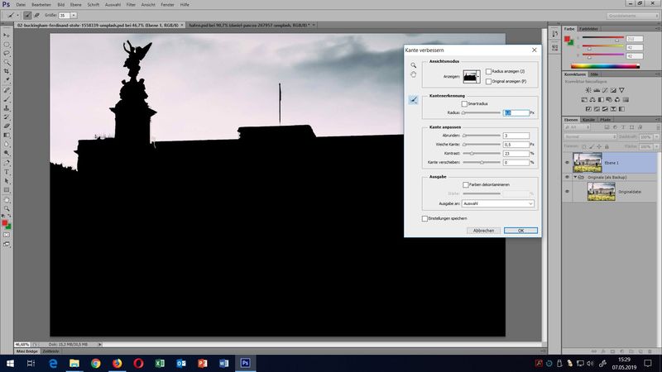
Task: Click the Excel icon in the taskbar
Action: (160, 363)
